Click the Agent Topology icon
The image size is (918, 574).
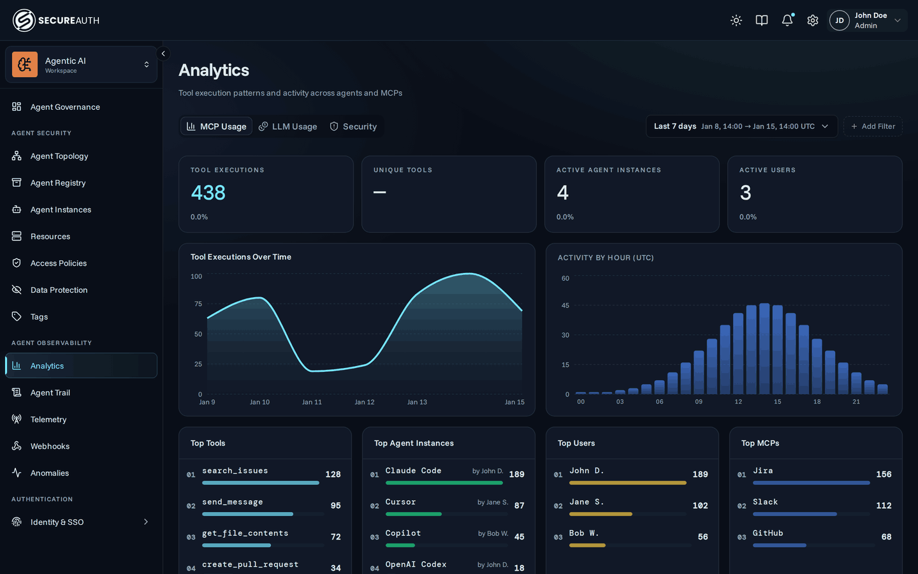(x=17, y=156)
